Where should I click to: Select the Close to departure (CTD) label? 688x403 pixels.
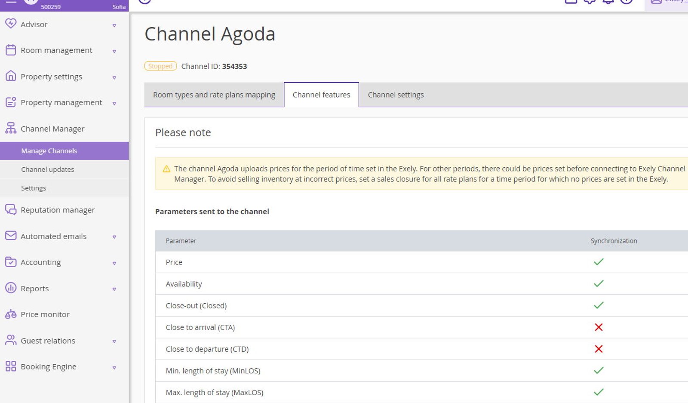(207, 349)
